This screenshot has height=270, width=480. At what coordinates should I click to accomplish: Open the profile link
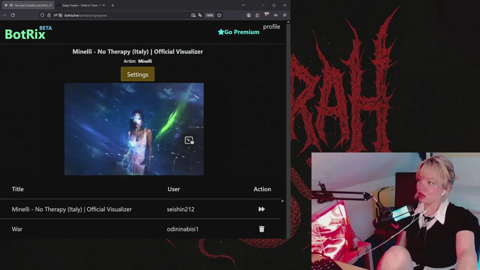pyautogui.click(x=271, y=27)
